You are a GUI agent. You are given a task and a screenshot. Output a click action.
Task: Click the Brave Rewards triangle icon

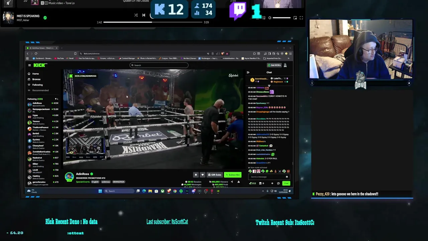pos(227,54)
